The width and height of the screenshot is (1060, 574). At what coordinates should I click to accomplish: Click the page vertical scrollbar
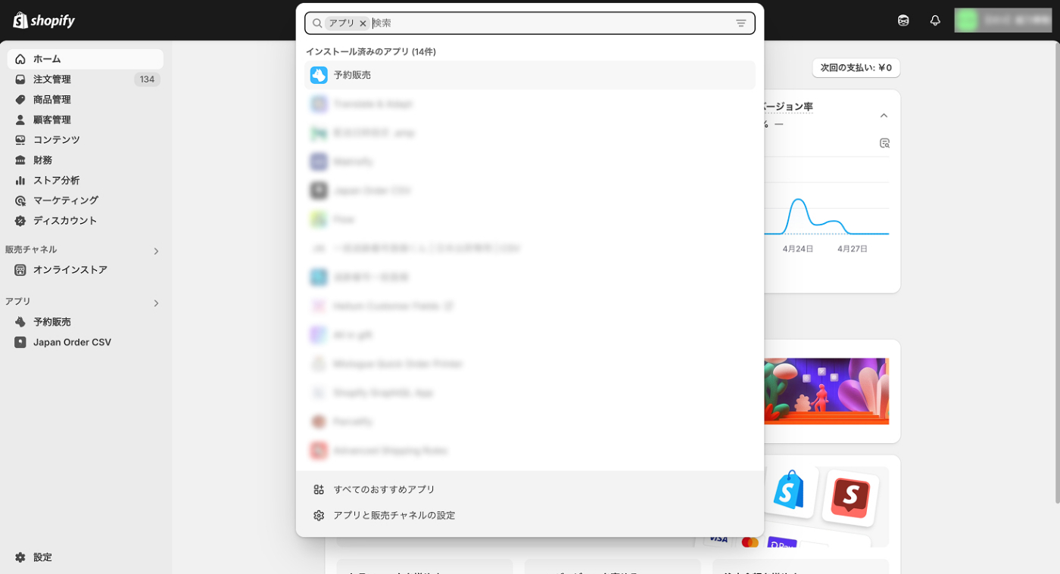(x=1057, y=272)
